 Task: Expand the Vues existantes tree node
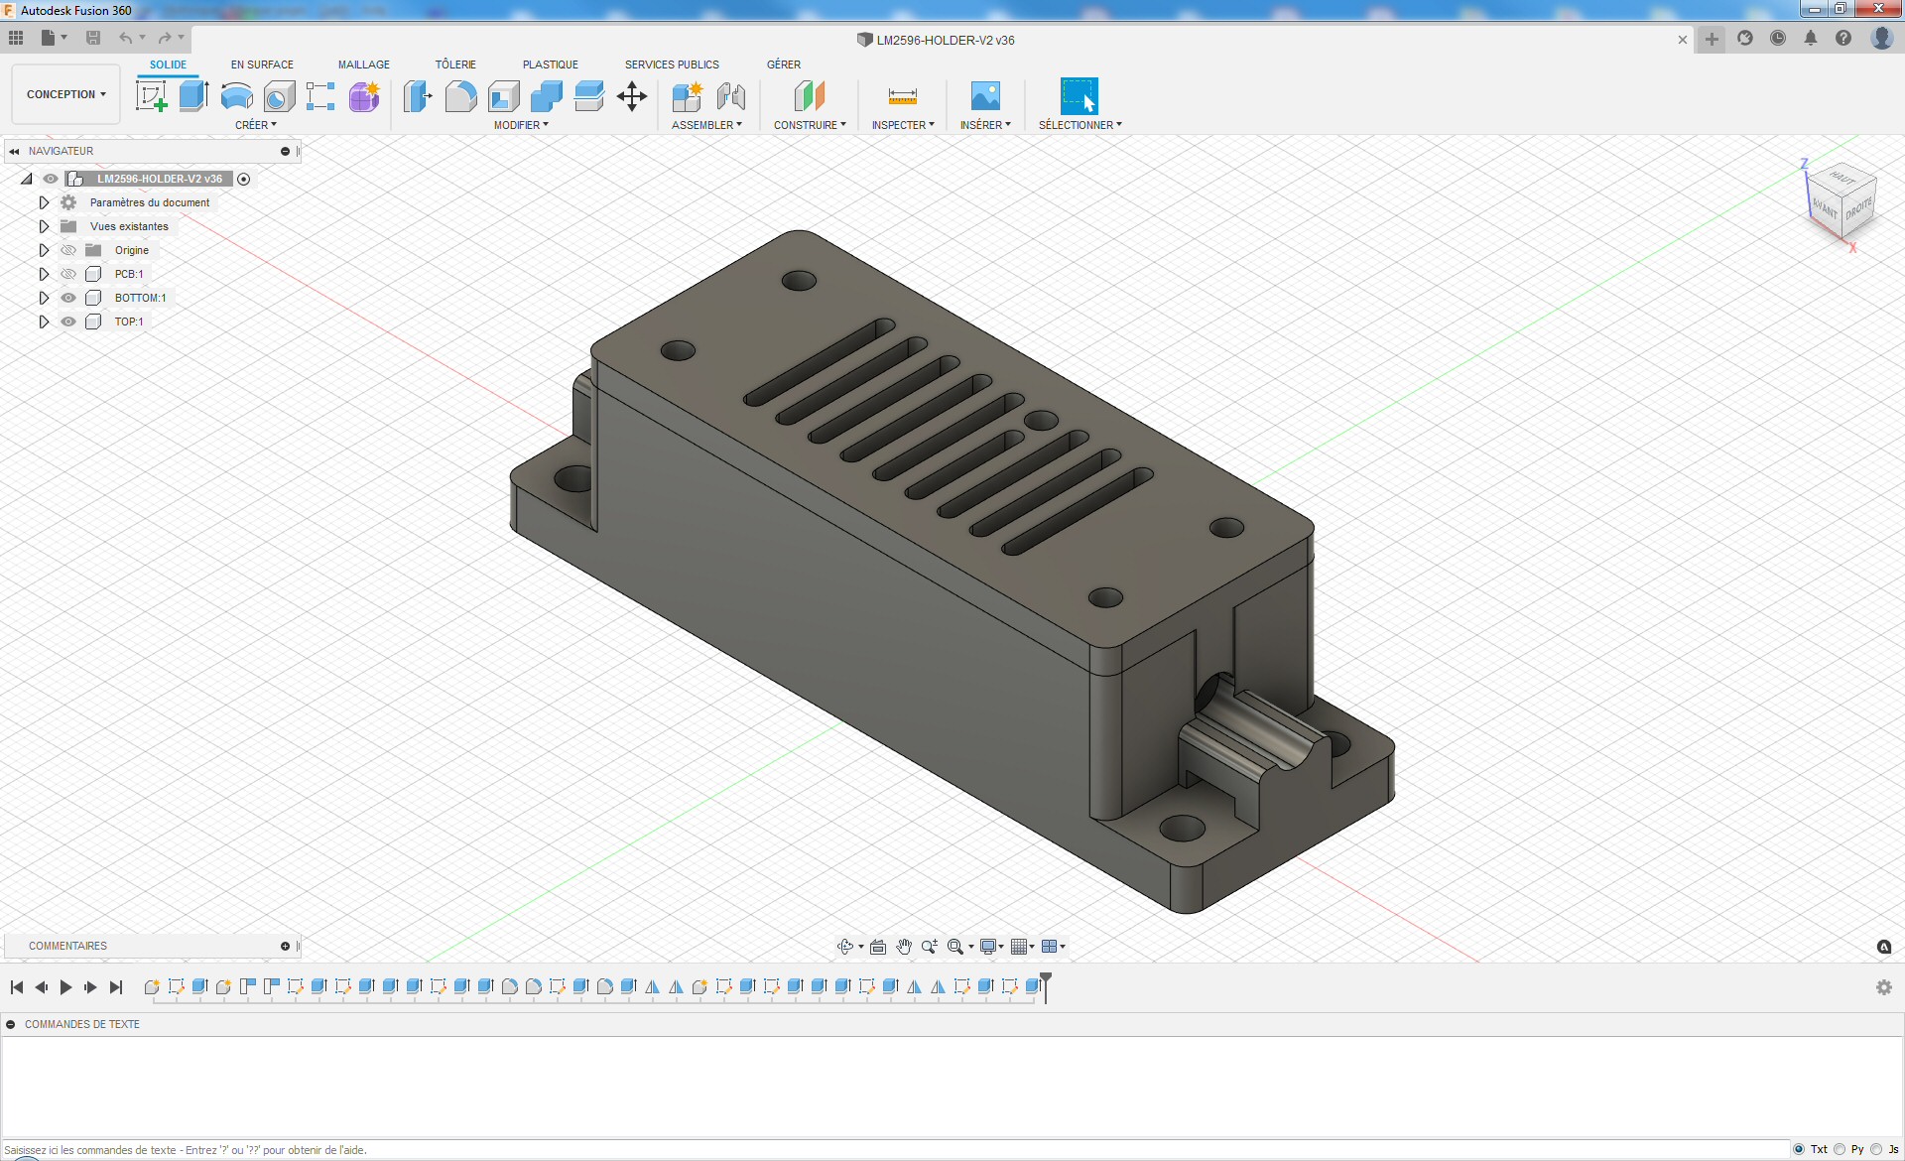pyautogui.click(x=44, y=226)
